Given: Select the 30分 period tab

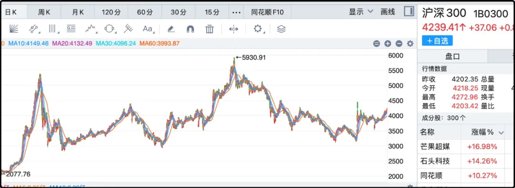Looking at the screenshot, I should pos(178,12).
